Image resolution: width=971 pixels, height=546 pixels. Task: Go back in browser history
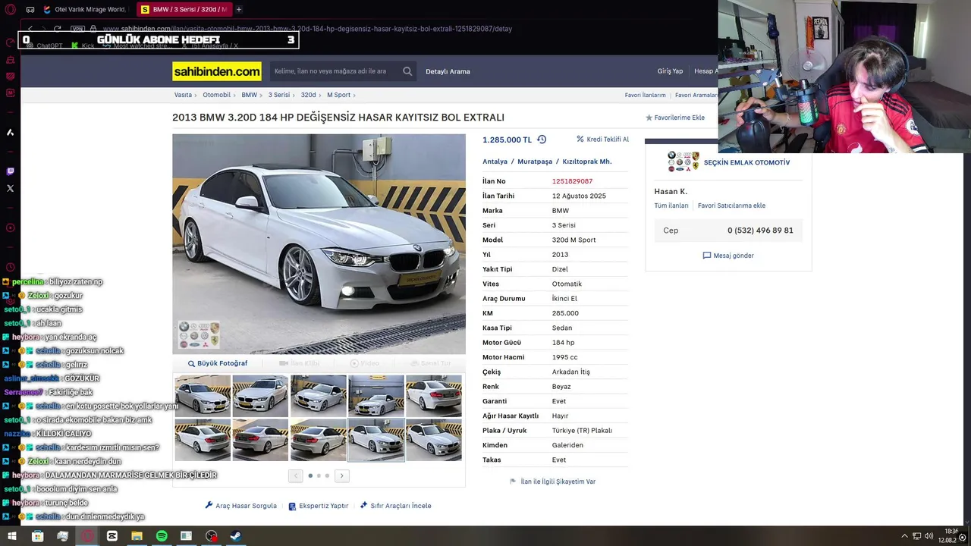30,29
